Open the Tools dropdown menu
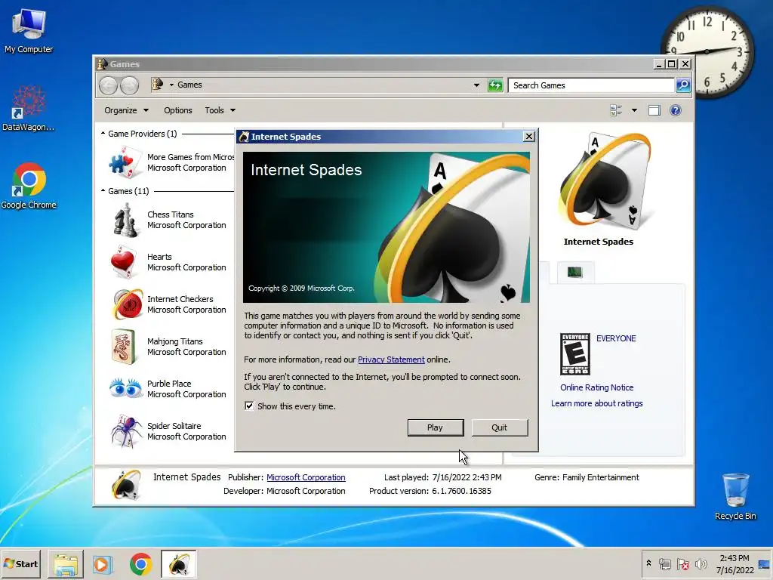The image size is (773, 580). (x=220, y=110)
